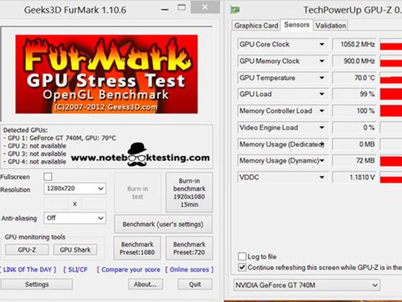The image size is (402, 302).
Task: Open the NVIDIA GeForce GT 740M selector
Action: (x=306, y=285)
